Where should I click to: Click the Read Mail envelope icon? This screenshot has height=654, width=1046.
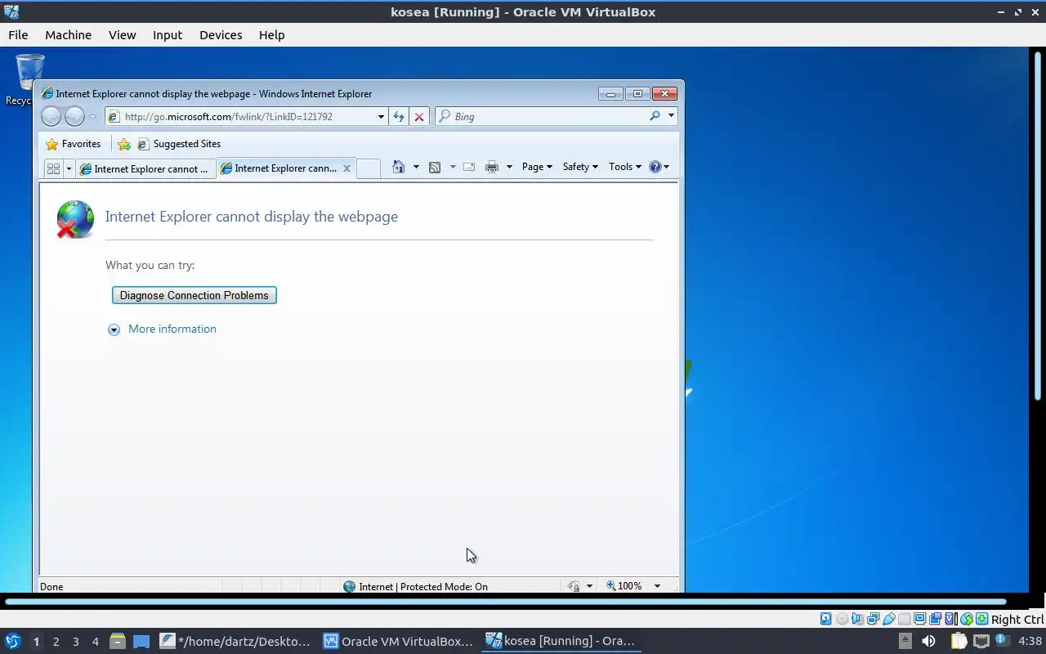[469, 167]
